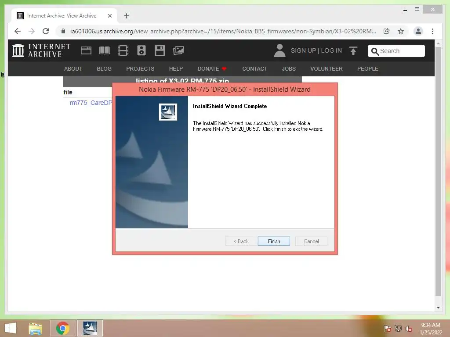This screenshot has height=337, width=450.
Task: Reload the page in Chrome
Action: pyautogui.click(x=46, y=31)
